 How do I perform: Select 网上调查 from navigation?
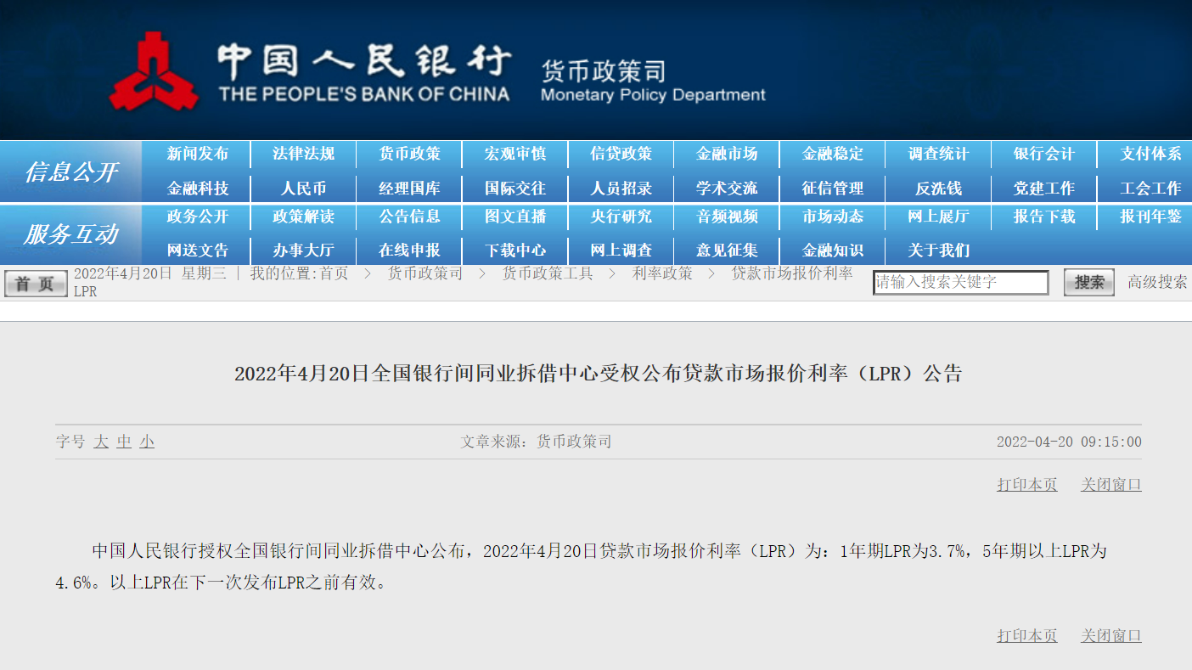pos(621,251)
